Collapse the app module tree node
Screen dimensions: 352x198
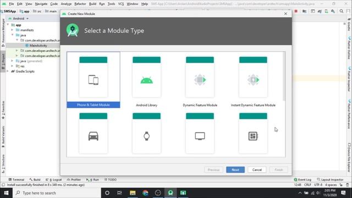click(8, 25)
